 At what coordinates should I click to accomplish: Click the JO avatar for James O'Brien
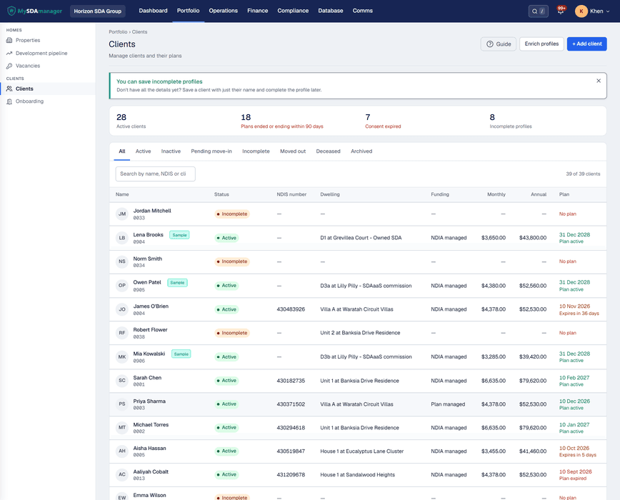tap(122, 309)
